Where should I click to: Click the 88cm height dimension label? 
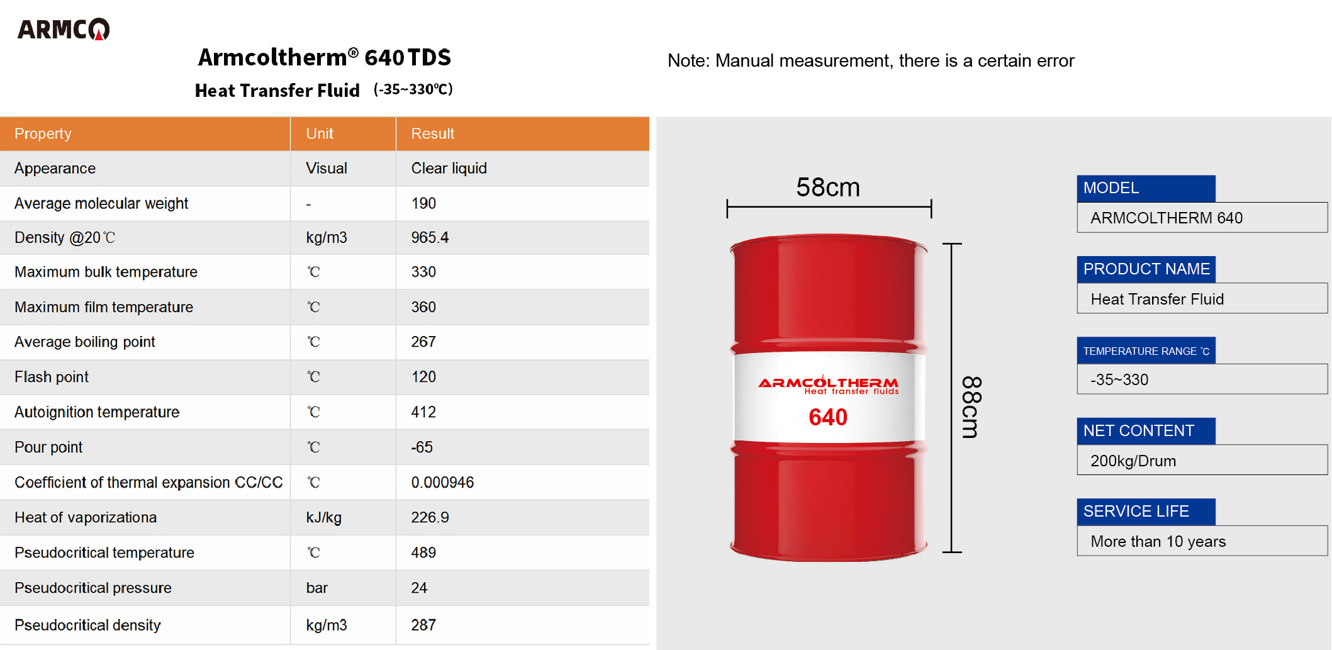click(x=971, y=407)
